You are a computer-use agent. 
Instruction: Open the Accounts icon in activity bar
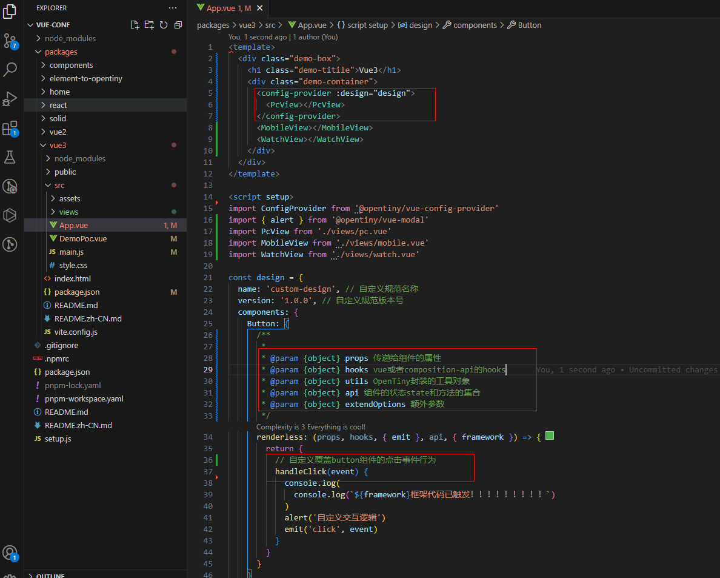click(x=10, y=553)
